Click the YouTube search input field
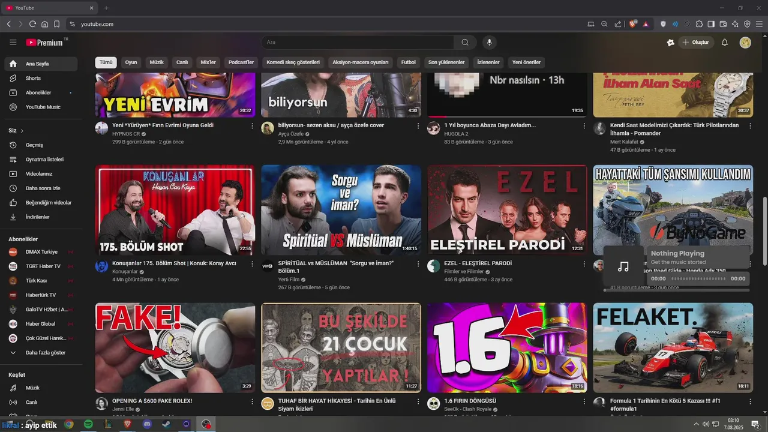The height and width of the screenshot is (432, 768). tap(358, 42)
